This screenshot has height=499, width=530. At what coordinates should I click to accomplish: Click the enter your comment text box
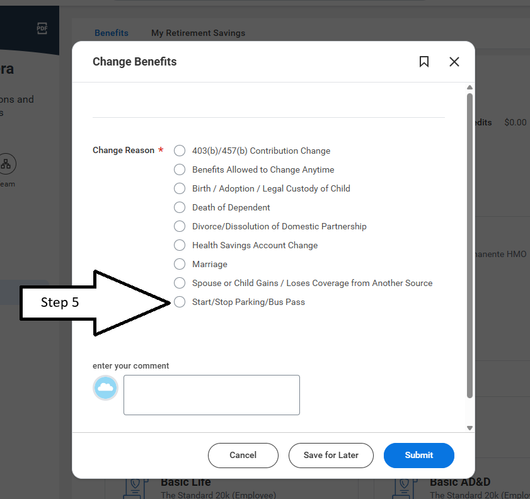click(212, 395)
